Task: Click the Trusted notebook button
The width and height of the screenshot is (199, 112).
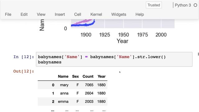Action: [154, 5]
